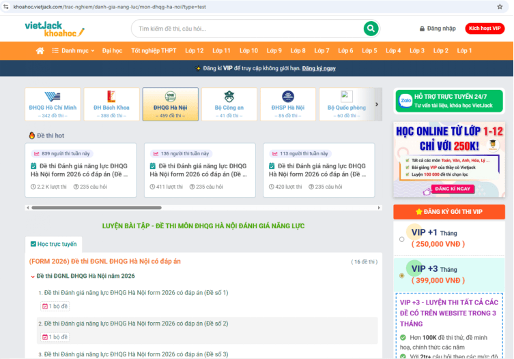This screenshot has width=514, height=359.
Task: Open Đề số 1 exam link in list
Action: (x=136, y=292)
